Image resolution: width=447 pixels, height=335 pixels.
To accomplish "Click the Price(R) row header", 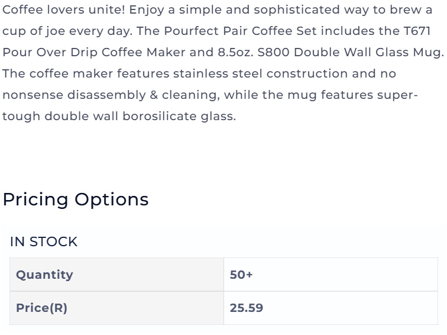I will [117, 308].
